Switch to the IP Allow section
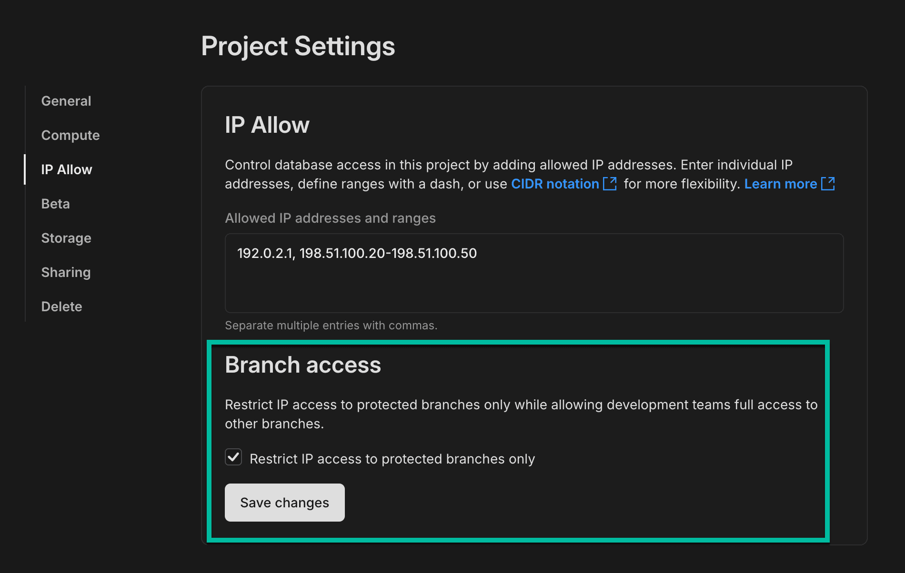905x573 pixels. click(x=66, y=169)
